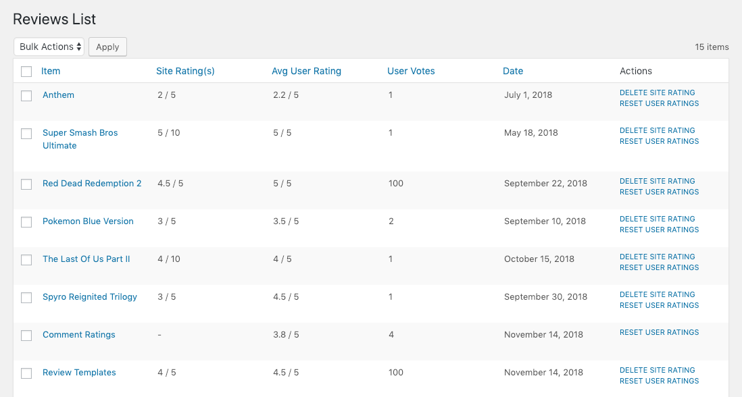Screen dimensions: 742x397
Task: Select the Red Dead Redemption 2 checkbox
Action: (26, 184)
